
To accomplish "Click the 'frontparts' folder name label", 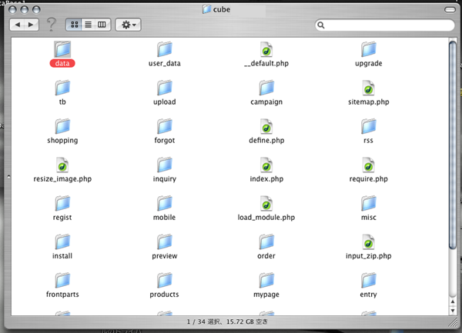I will [62, 295].
